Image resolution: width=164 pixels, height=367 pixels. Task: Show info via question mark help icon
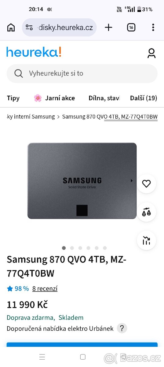tap(122, 328)
